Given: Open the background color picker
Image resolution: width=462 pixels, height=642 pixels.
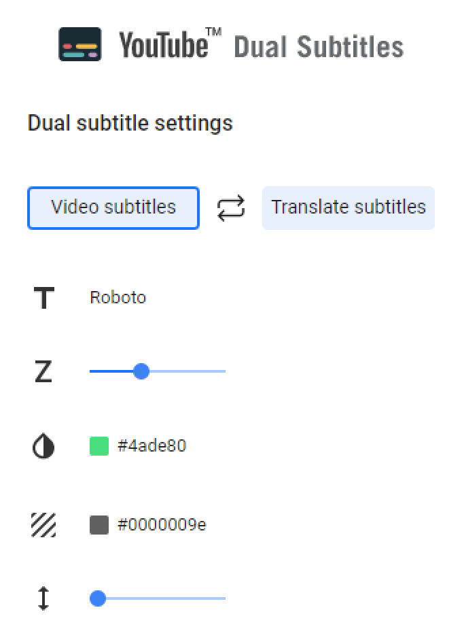Looking at the screenshot, I should coord(99,524).
